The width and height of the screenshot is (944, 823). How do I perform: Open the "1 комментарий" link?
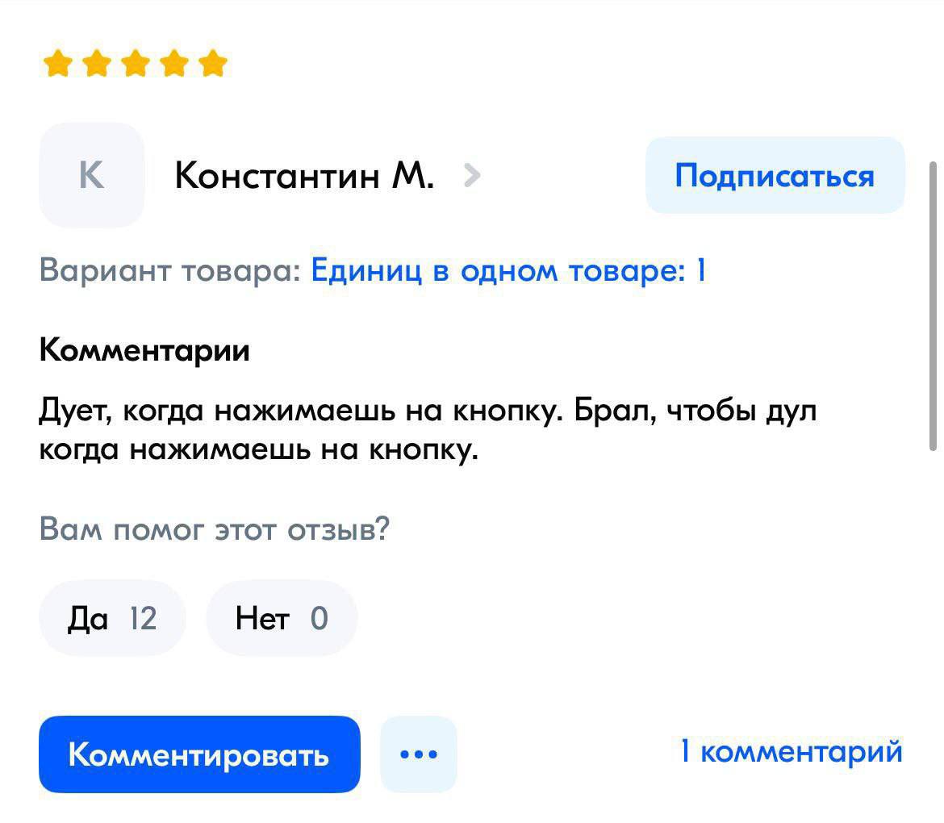click(x=791, y=752)
